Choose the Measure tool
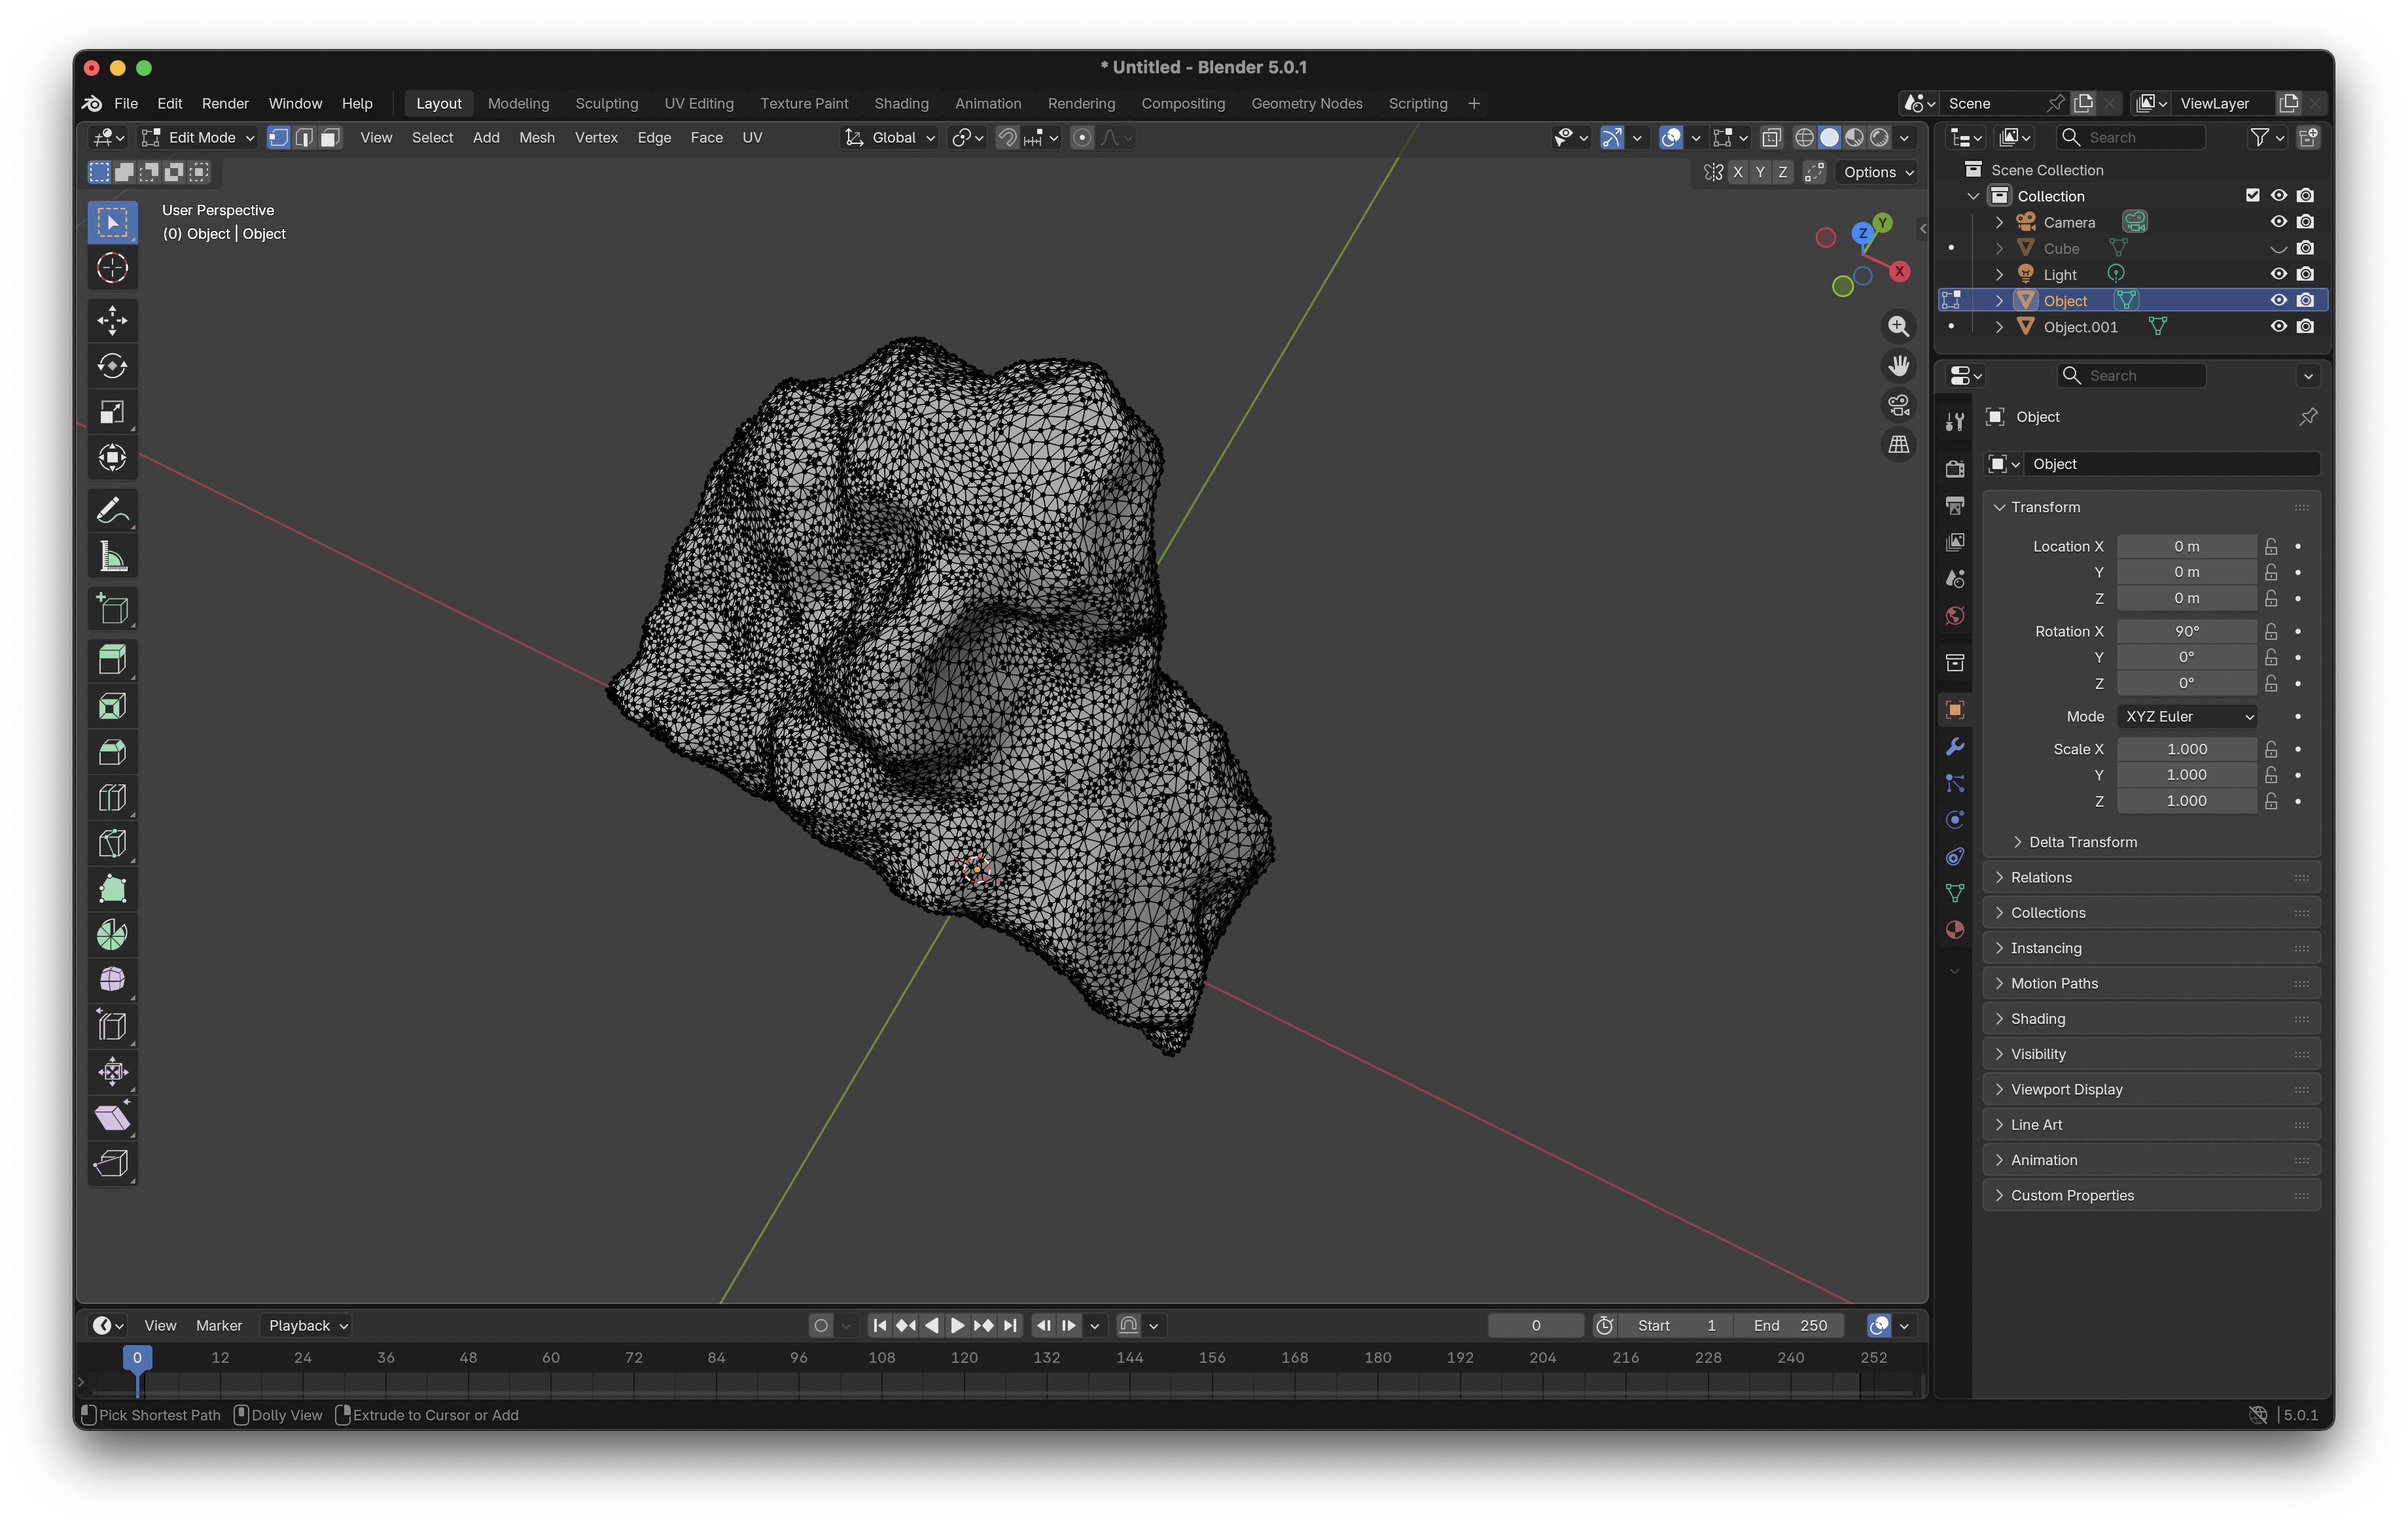 pos(112,557)
